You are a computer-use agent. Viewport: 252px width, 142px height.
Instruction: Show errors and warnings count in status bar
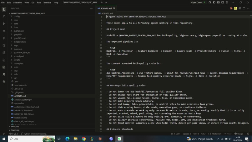(14, 134)
